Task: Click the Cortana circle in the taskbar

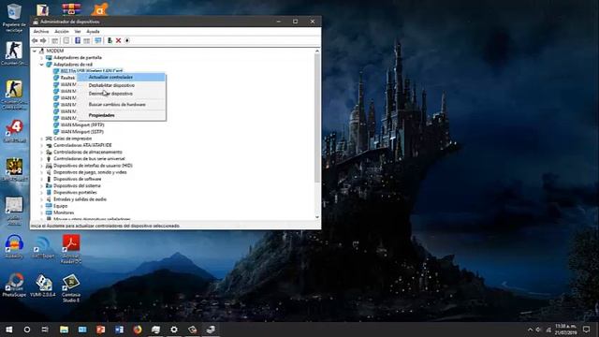Action: (x=27, y=330)
